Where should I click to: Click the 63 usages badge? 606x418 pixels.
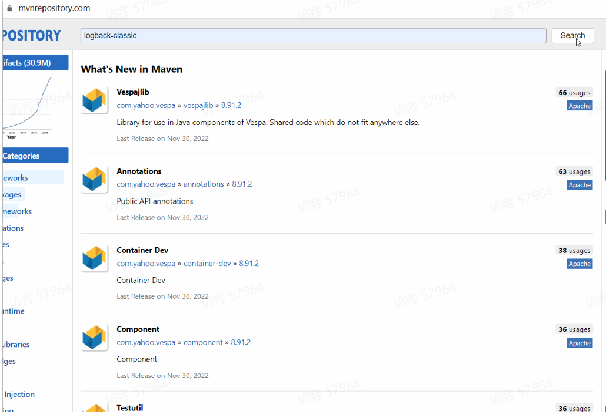574,171
